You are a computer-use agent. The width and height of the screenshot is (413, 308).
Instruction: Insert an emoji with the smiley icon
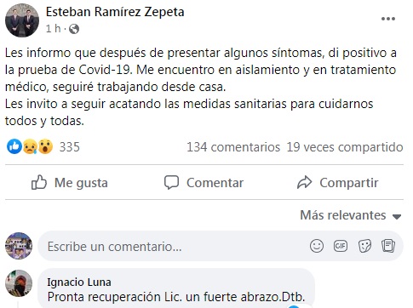[x=317, y=246]
